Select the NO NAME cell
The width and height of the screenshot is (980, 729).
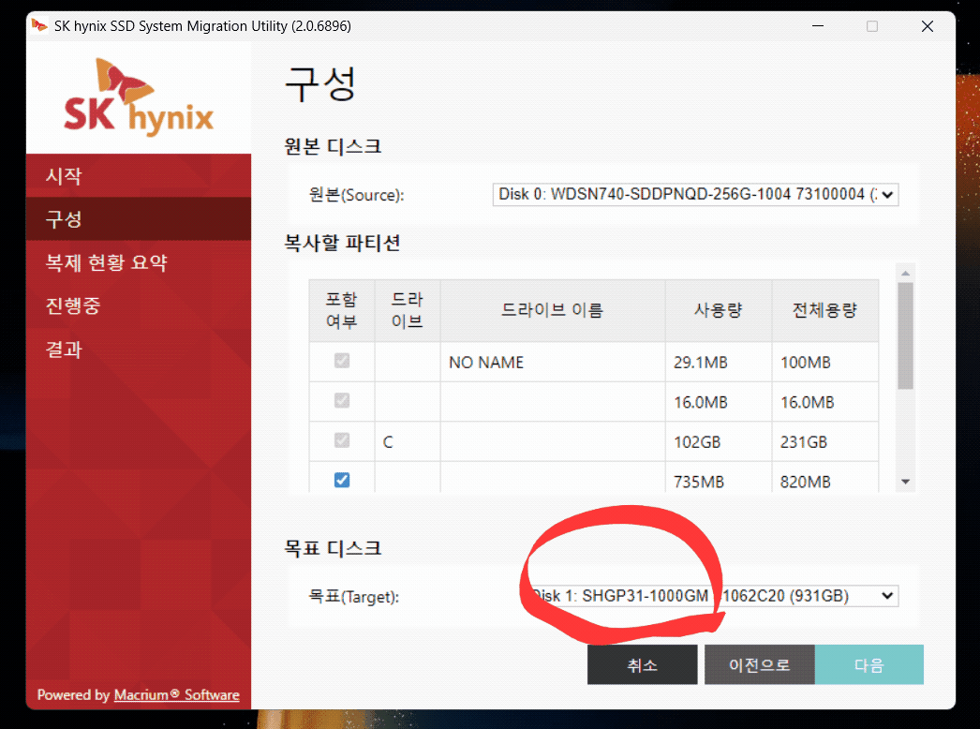point(553,362)
